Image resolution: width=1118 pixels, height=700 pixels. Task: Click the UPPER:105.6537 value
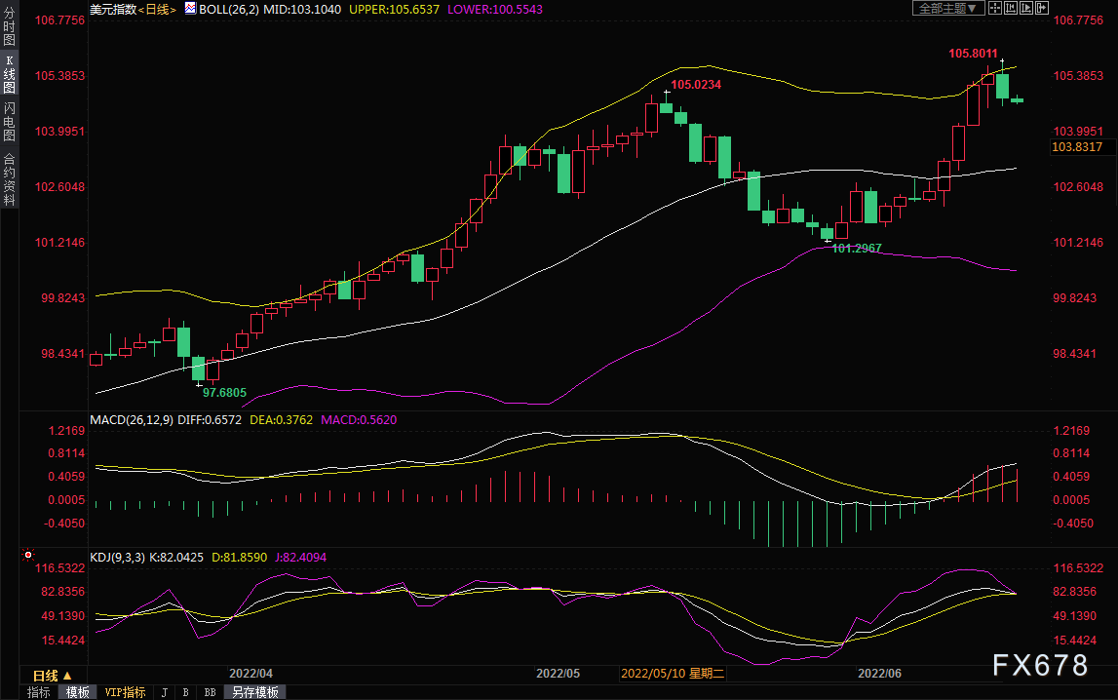coord(395,10)
